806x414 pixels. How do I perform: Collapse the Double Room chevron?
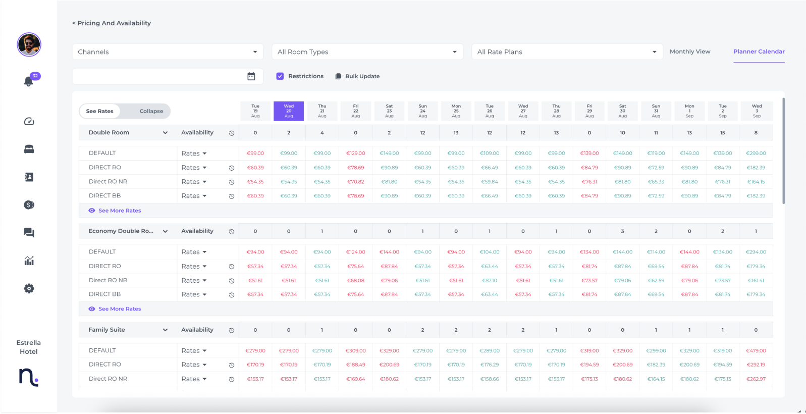pyautogui.click(x=165, y=133)
